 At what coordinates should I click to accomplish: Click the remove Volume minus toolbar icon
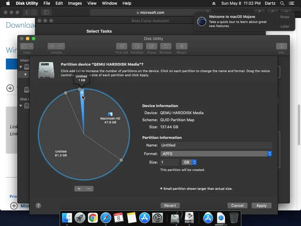(x=61, y=46)
